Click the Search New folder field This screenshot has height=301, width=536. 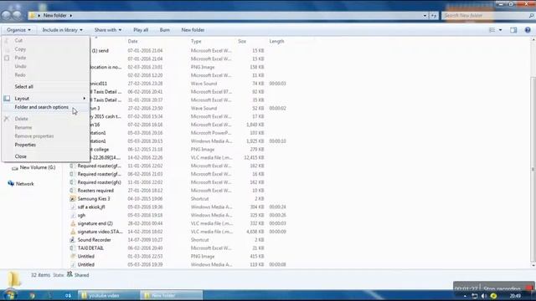point(485,15)
